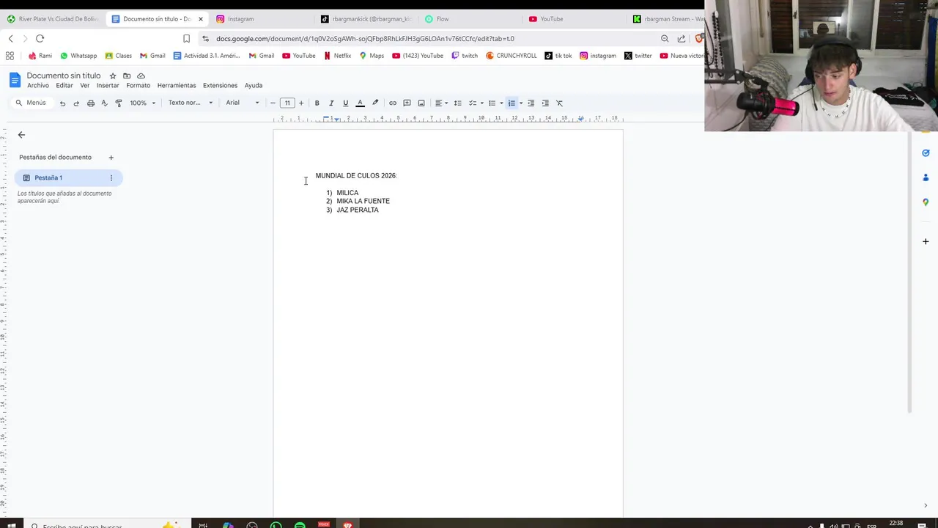Open the zoom 100% dropdown

[x=143, y=103]
